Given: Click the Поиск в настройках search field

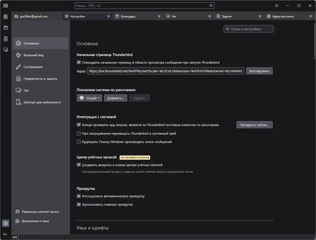Looking at the screenshot, I should [x=249, y=29].
